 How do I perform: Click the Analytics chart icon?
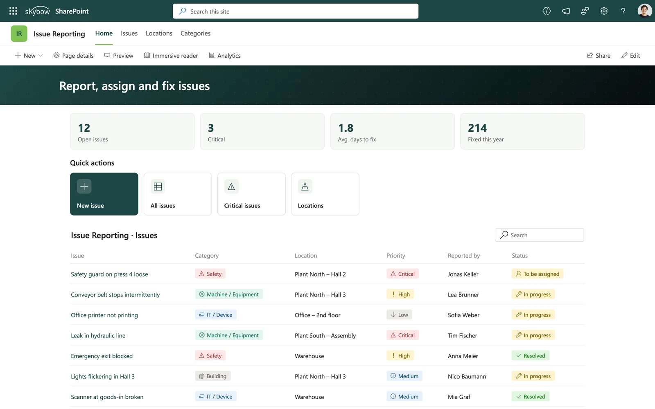click(x=212, y=55)
